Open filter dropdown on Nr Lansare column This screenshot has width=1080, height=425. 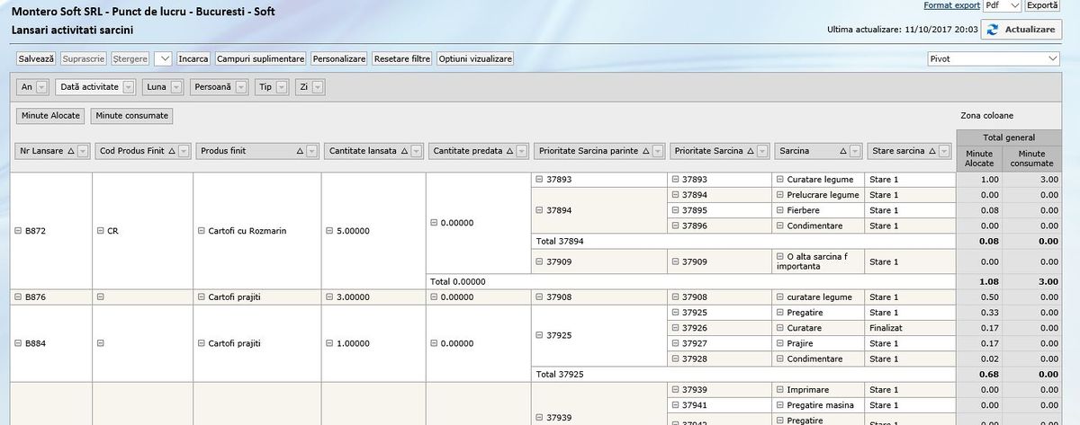click(x=83, y=151)
